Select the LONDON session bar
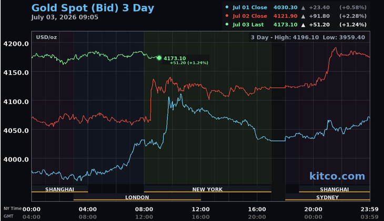Viewport: 384px width, 221px height. [137, 197]
